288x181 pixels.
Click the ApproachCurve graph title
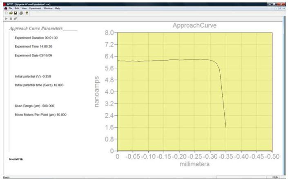194,26
